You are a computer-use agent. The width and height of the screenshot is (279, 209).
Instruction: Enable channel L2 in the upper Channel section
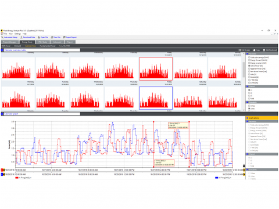tap(249, 93)
